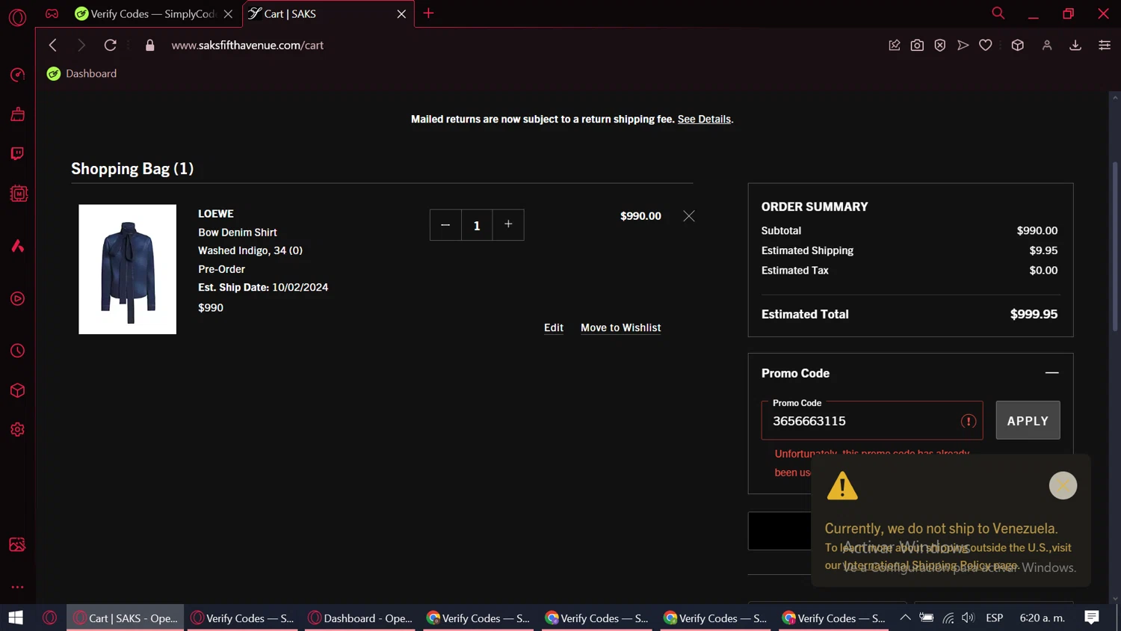This screenshot has height=631, width=1121.
Task: Open GX Corner gamepad icon
Action: [52, 13]
